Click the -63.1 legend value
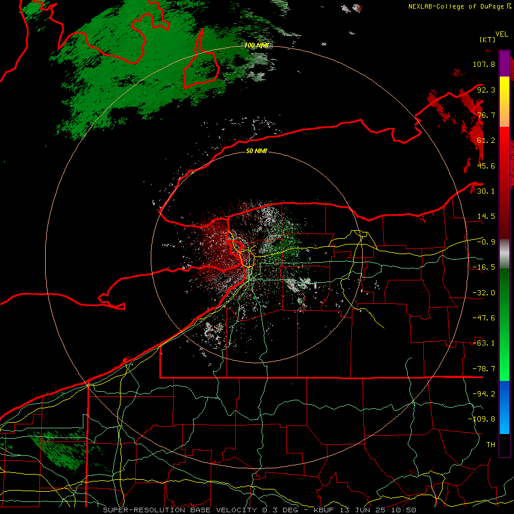This screenshot has width=514, height=514. point(484,343)
